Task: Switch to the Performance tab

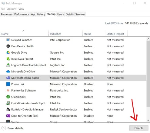Action: [22, 14]
